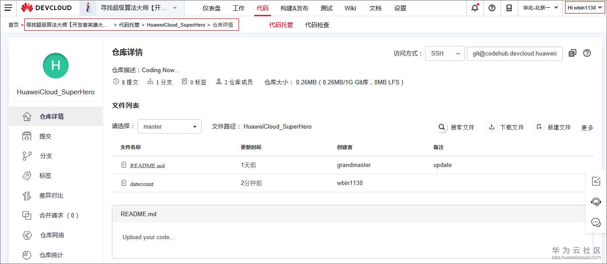Viewport: 607px width, 264px height.
Task: Switch to 设置 tab
Action: (400, 8)
